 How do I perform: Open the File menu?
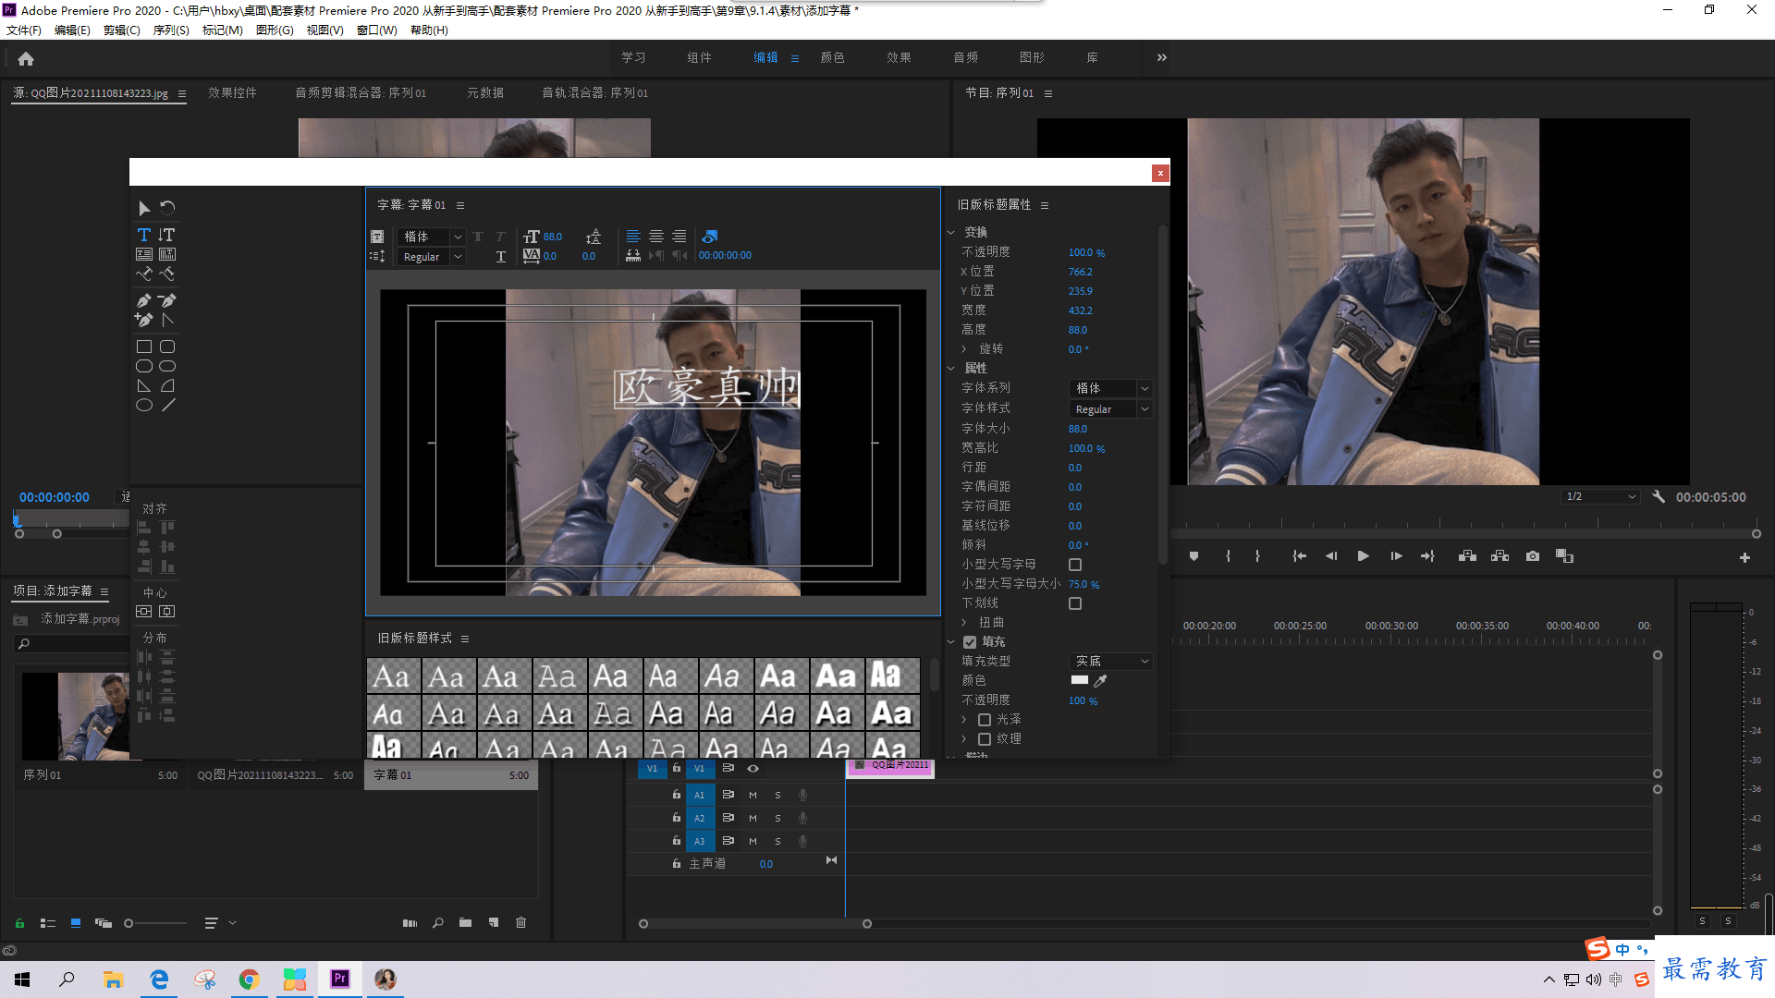click(24, 30)
